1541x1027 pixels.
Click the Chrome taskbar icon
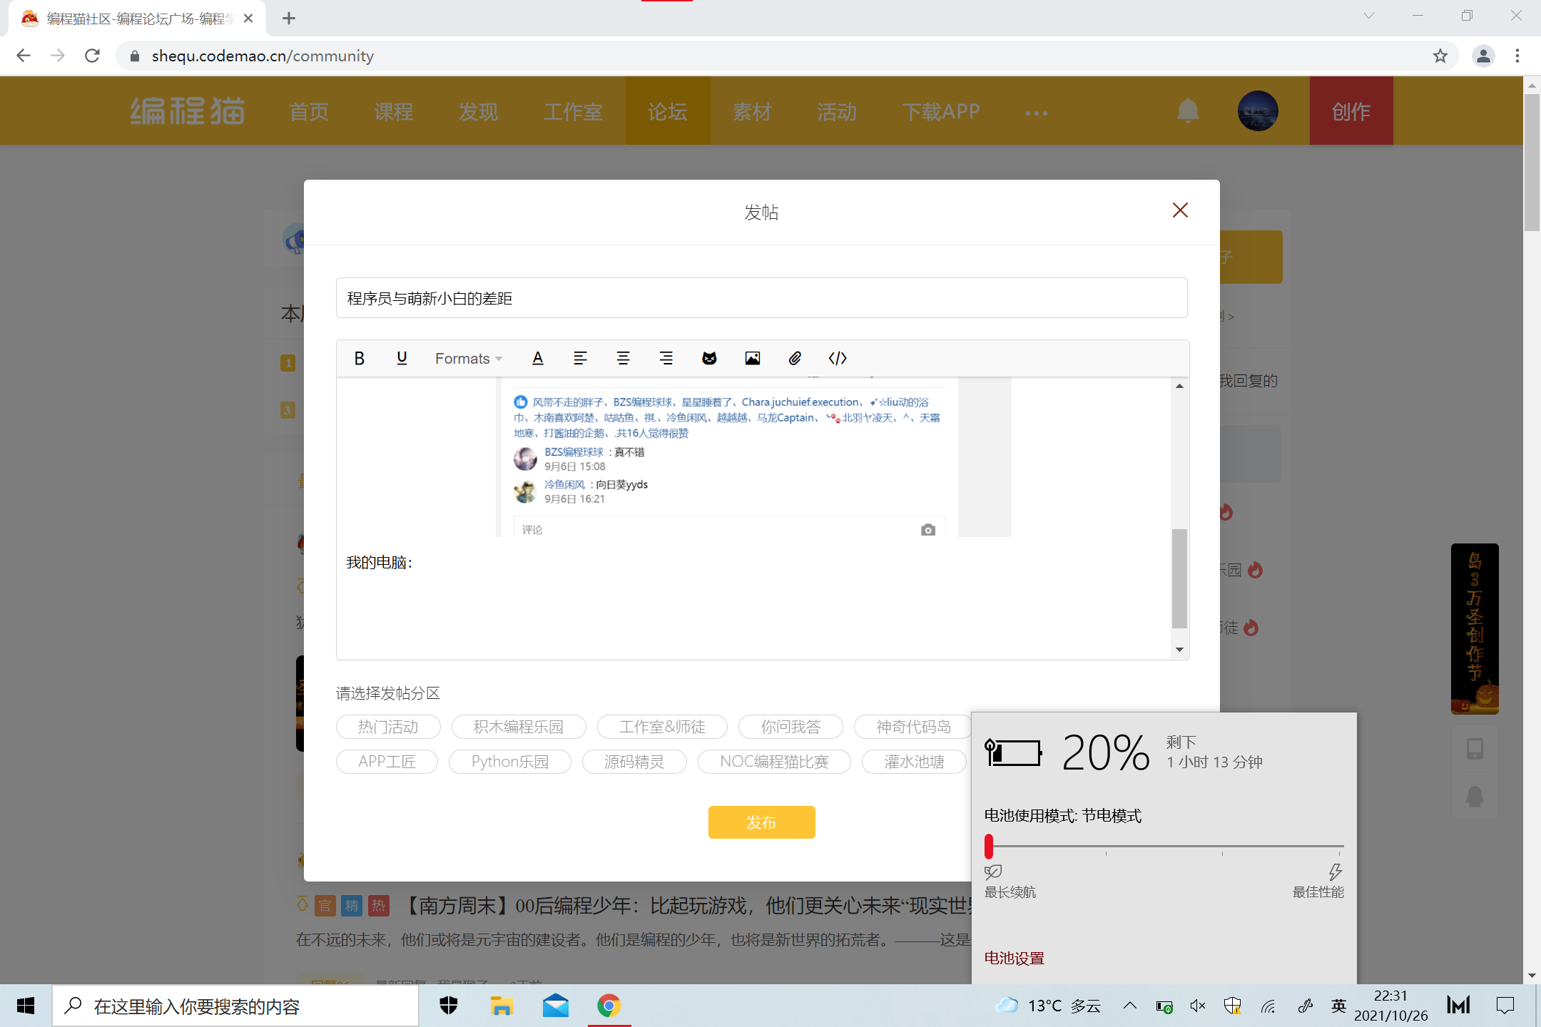[609, 1006]
